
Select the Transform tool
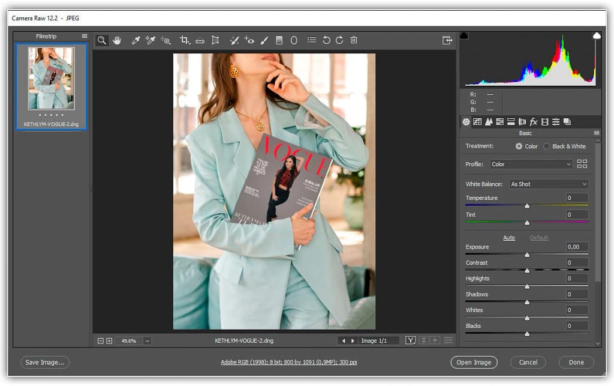pos(215,40)
